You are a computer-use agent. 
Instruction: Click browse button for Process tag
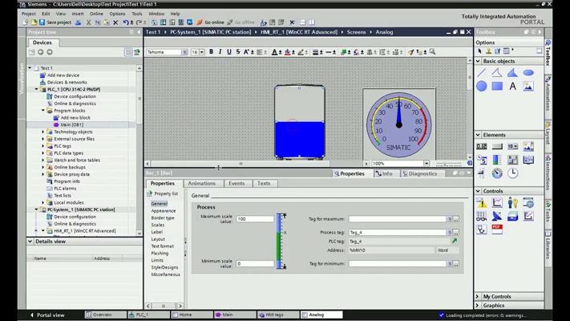[x=455, y=232]
